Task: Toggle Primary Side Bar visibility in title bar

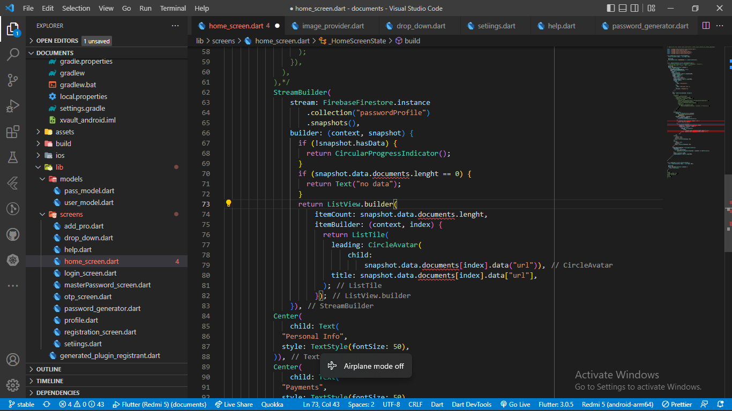Action: coord(611,8)
